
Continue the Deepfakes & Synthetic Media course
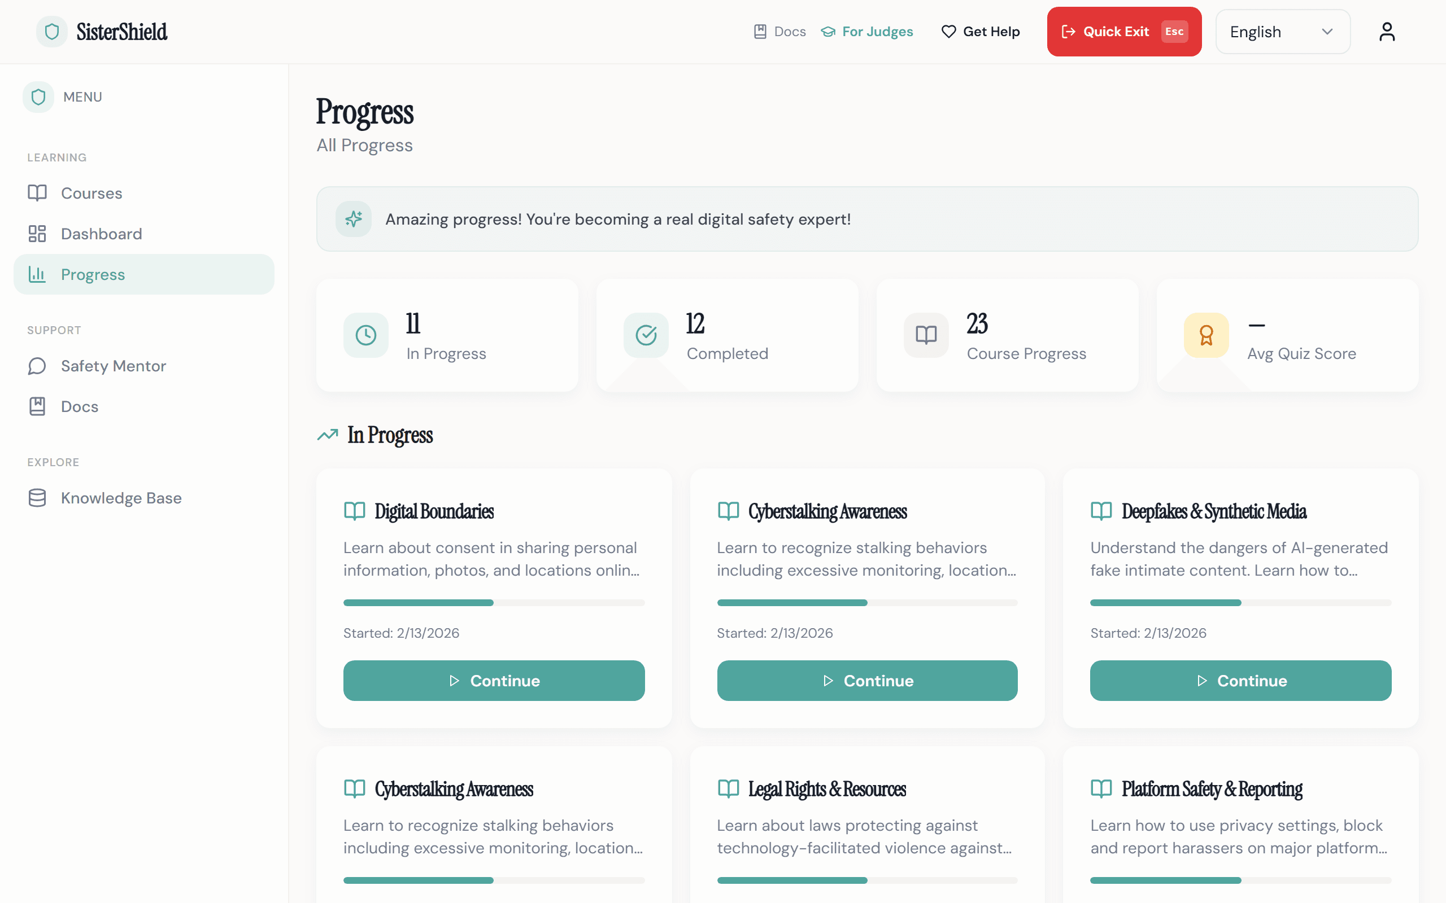1240,680
